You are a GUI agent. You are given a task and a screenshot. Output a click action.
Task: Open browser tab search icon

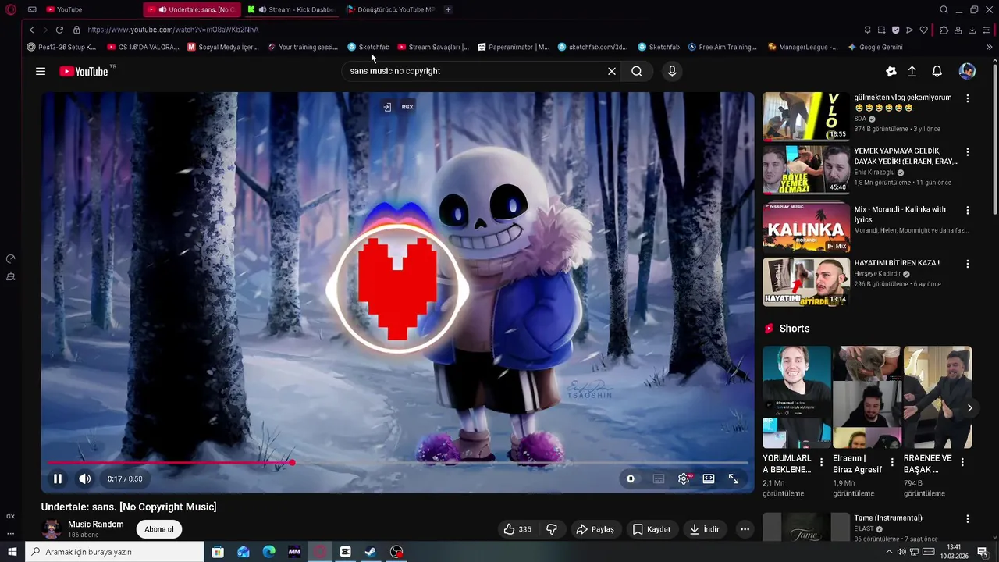pos(944,9)
